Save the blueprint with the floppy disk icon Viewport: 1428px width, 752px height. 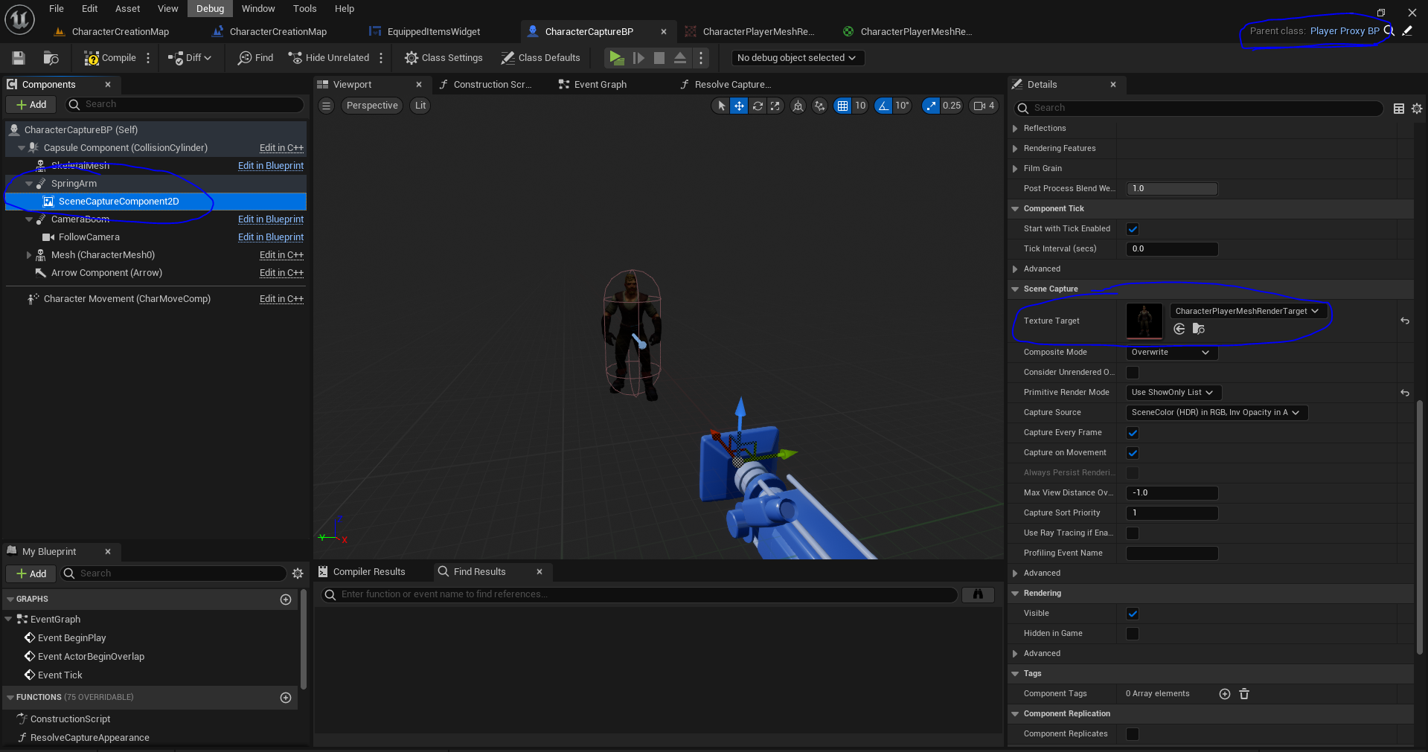click(x=19, y=58)
